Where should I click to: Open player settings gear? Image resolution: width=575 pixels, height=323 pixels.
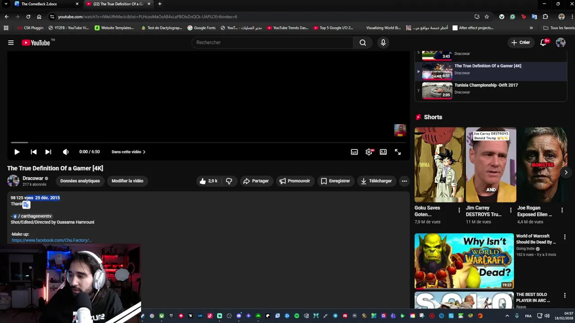(x=369, y=152)
